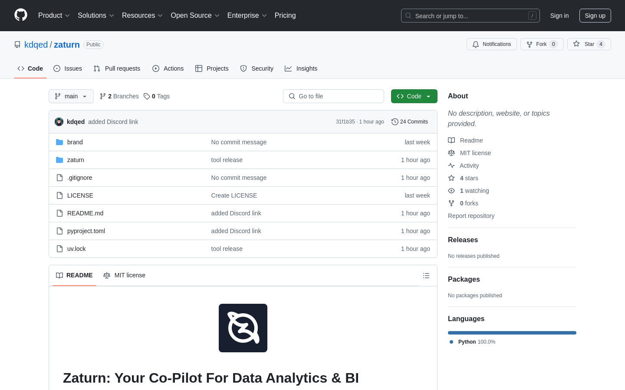Click the branch icon beside 2 Branches

coord(103,96)
